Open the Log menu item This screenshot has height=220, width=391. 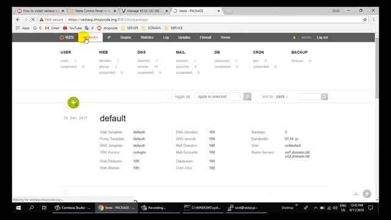click(x=166, y=37)
